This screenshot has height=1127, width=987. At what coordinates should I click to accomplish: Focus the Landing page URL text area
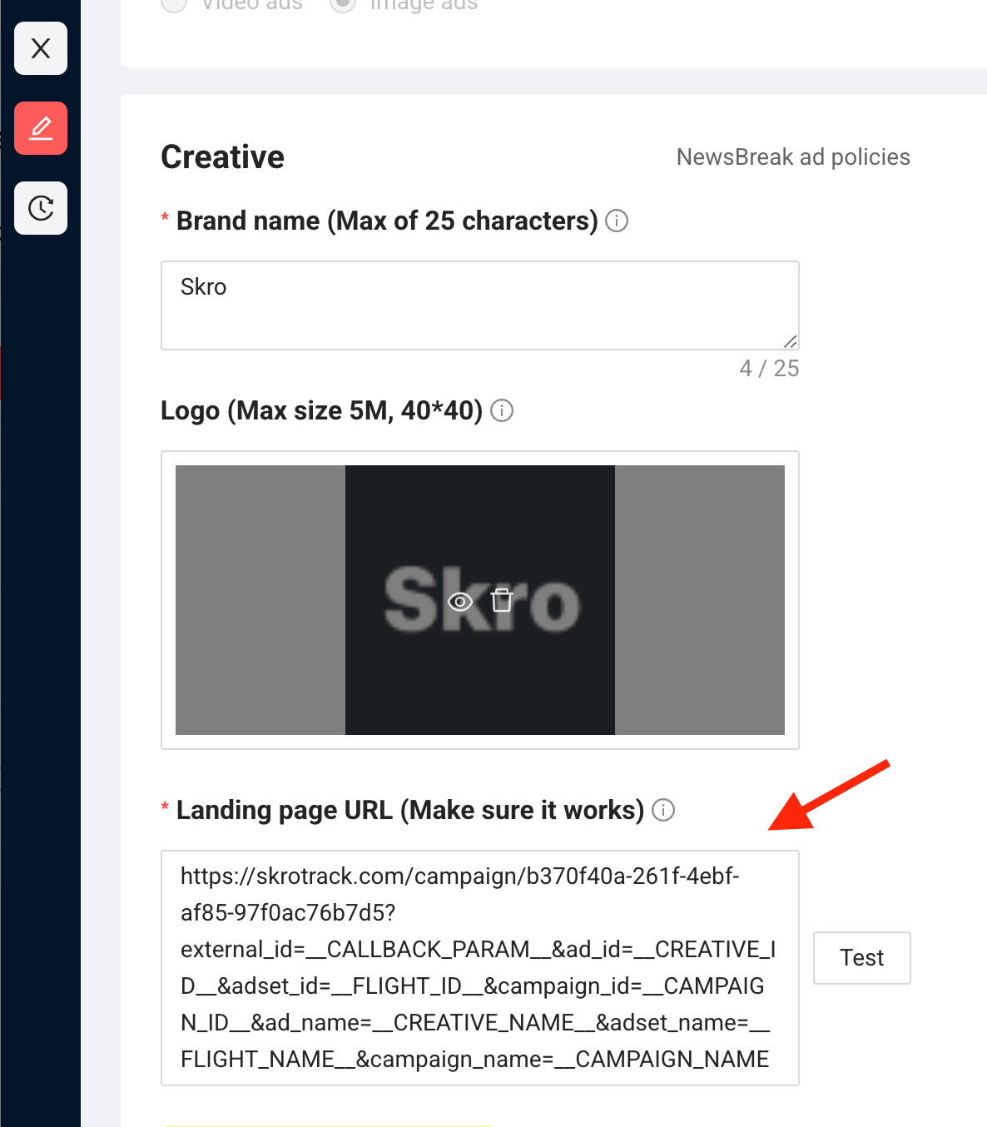click(x=480, y=968)
